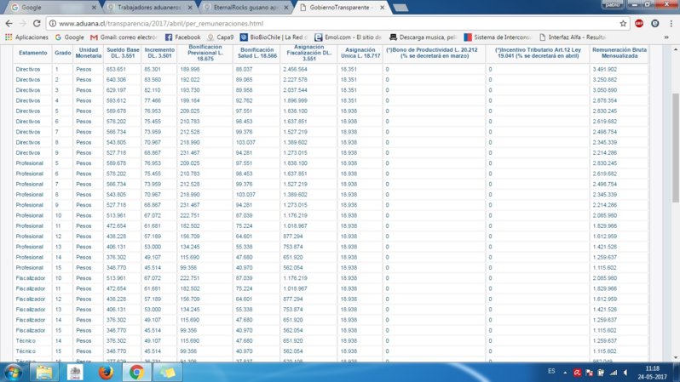Image resolution: width=680 pixels, height=382 pixels.
Task: Click the Unidad Monetaria column header
Action: (89, 53)
